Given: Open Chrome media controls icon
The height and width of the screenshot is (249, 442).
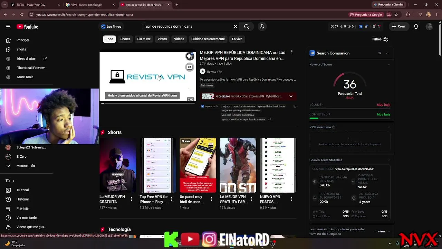Looking at the screenshot, I should click(420, 15).
